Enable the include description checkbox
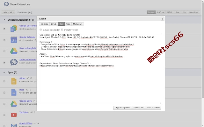 (41, 30)
